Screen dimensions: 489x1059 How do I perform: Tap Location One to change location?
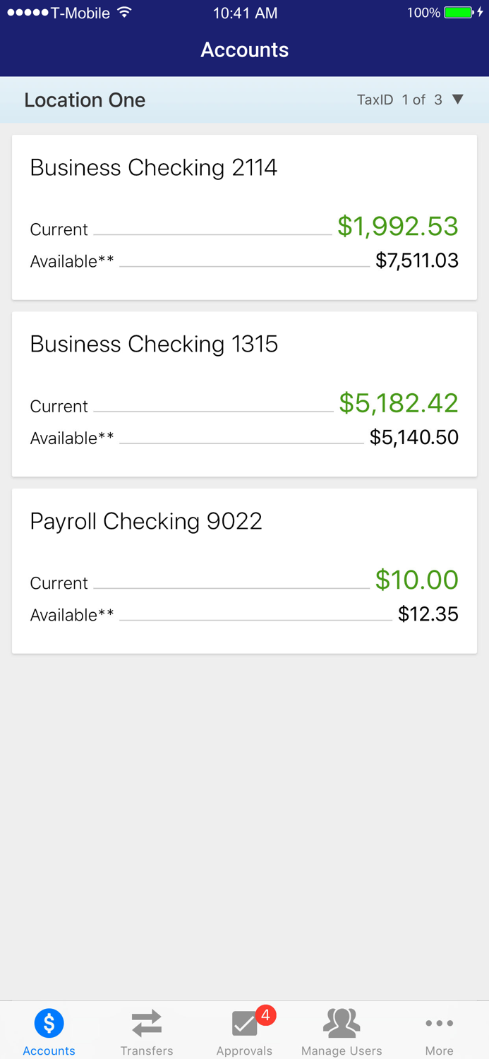pyautogui.click(x=84, y=100)
